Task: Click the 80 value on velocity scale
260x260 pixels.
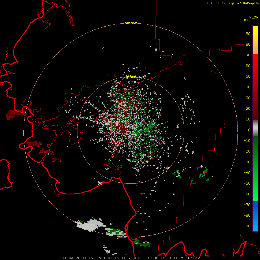Action: click(248, 44)
